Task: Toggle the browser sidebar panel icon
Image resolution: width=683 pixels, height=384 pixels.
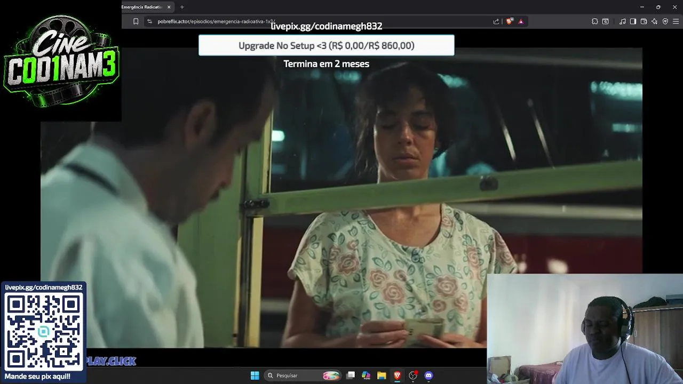Action: point(633,21)
